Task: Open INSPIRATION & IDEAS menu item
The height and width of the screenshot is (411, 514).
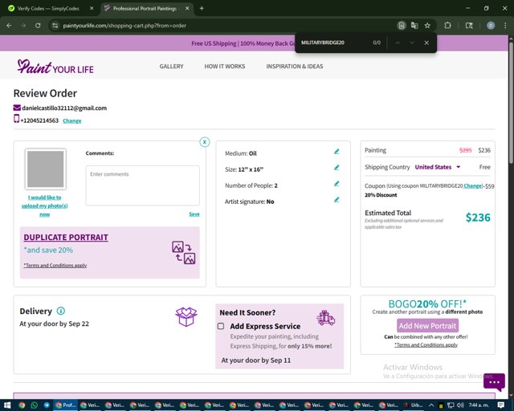Action: 295,66
